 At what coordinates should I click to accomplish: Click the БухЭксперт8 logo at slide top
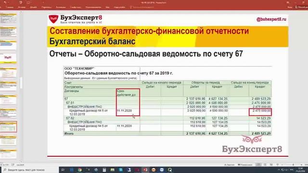[76, 19]
